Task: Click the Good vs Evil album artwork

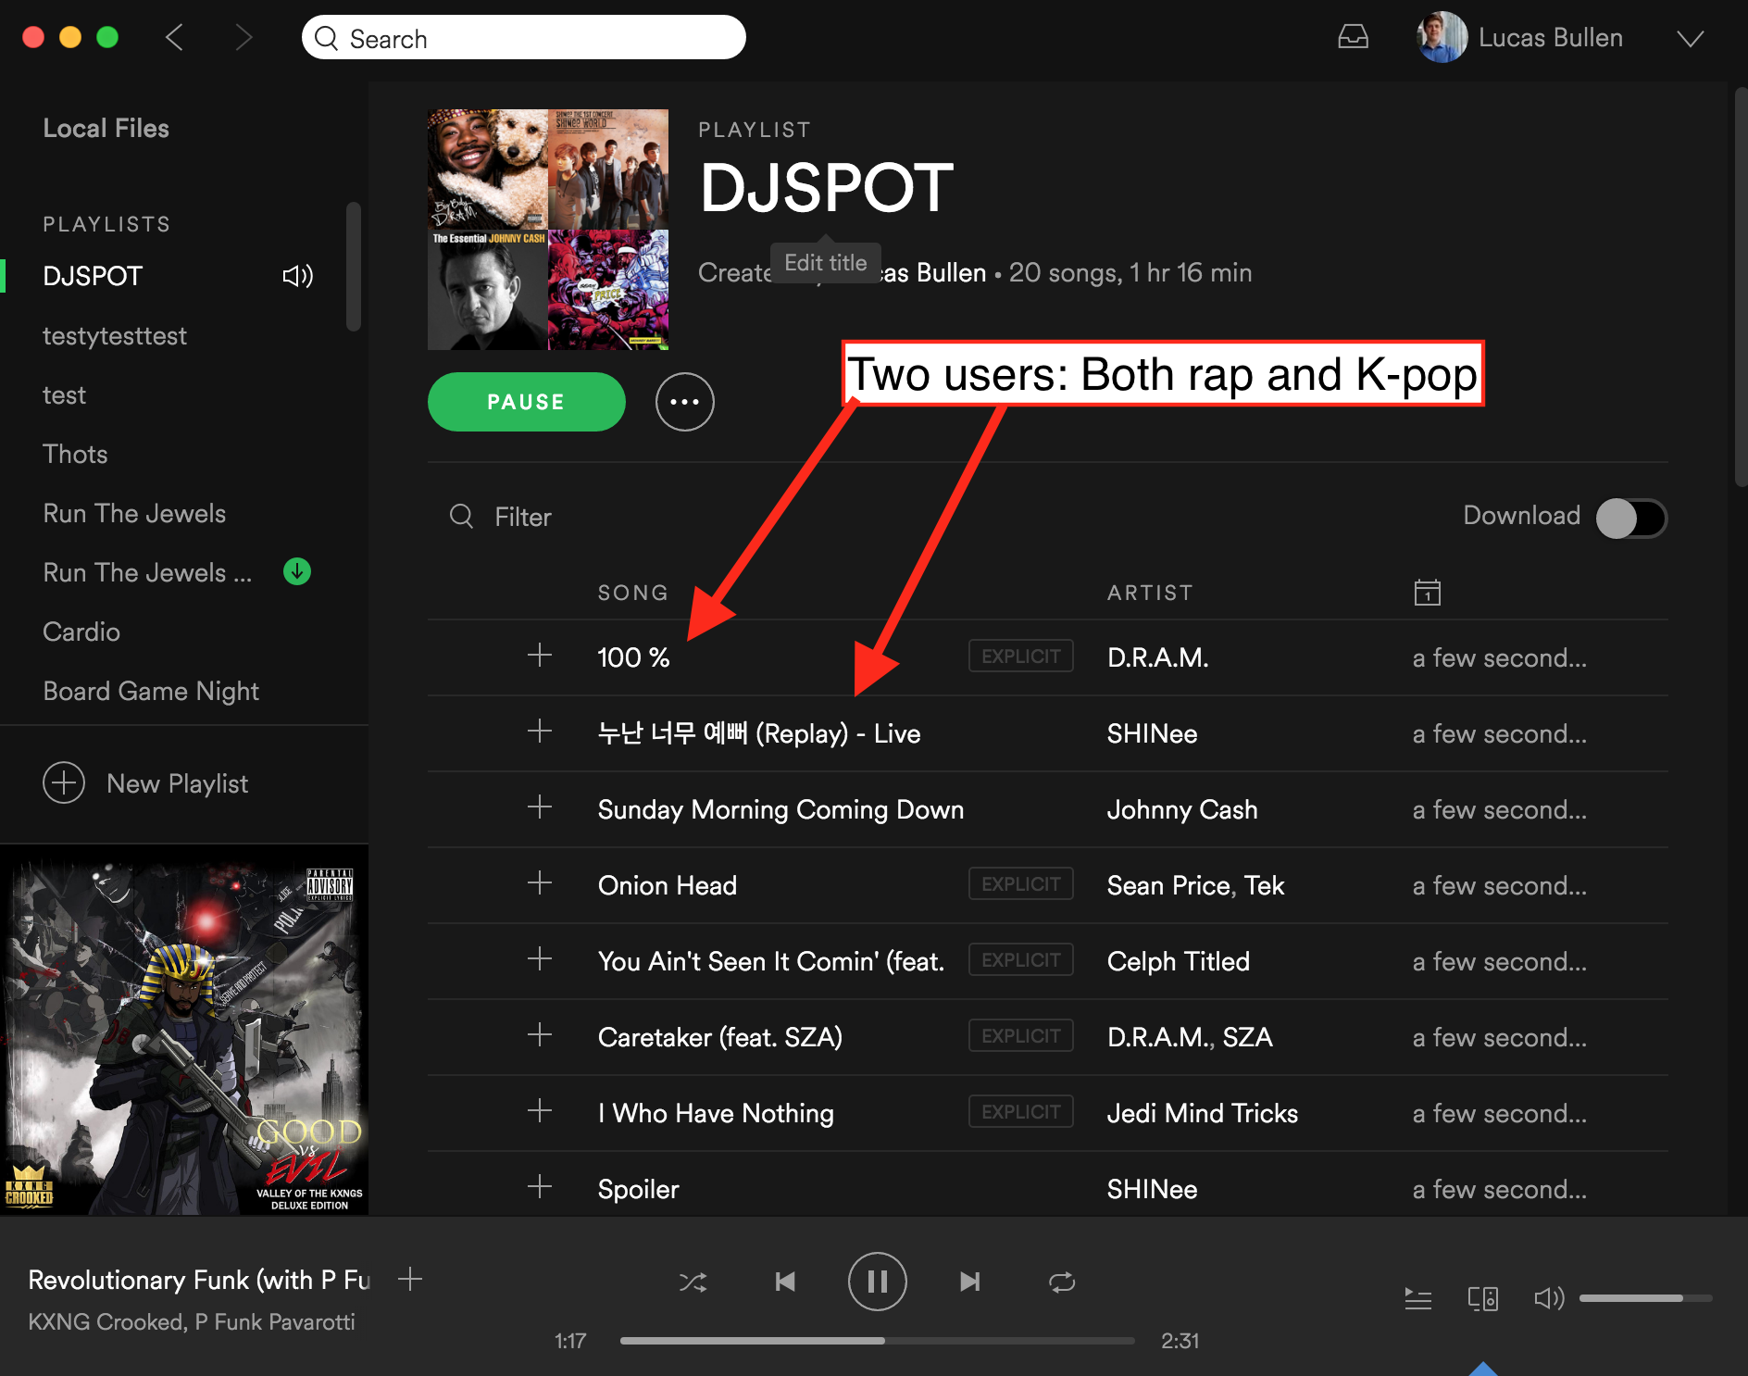Action: [x=184, y=1030]
